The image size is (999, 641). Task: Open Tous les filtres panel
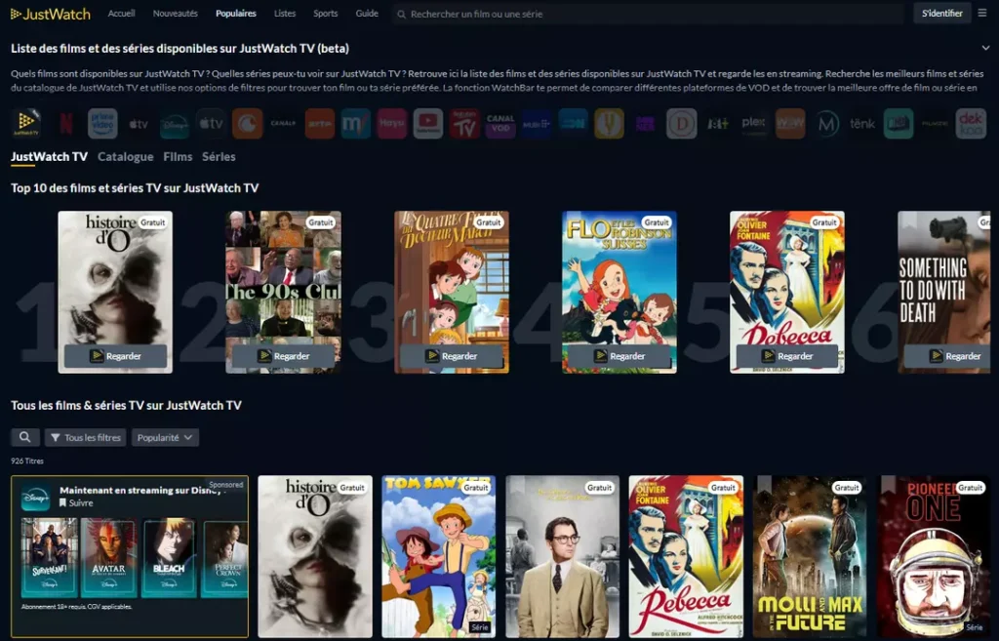click(86, 437)
